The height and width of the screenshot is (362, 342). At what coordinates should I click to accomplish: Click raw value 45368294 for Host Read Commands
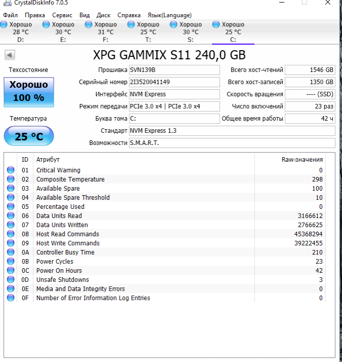[x=309, y=234]
